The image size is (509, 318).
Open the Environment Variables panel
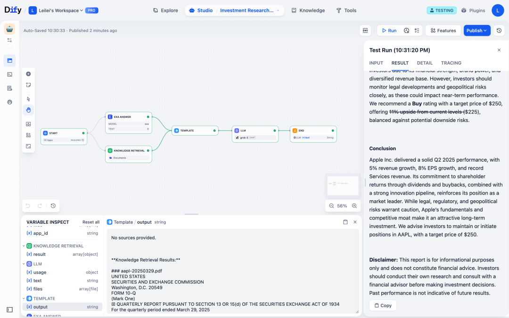[365, 30]
